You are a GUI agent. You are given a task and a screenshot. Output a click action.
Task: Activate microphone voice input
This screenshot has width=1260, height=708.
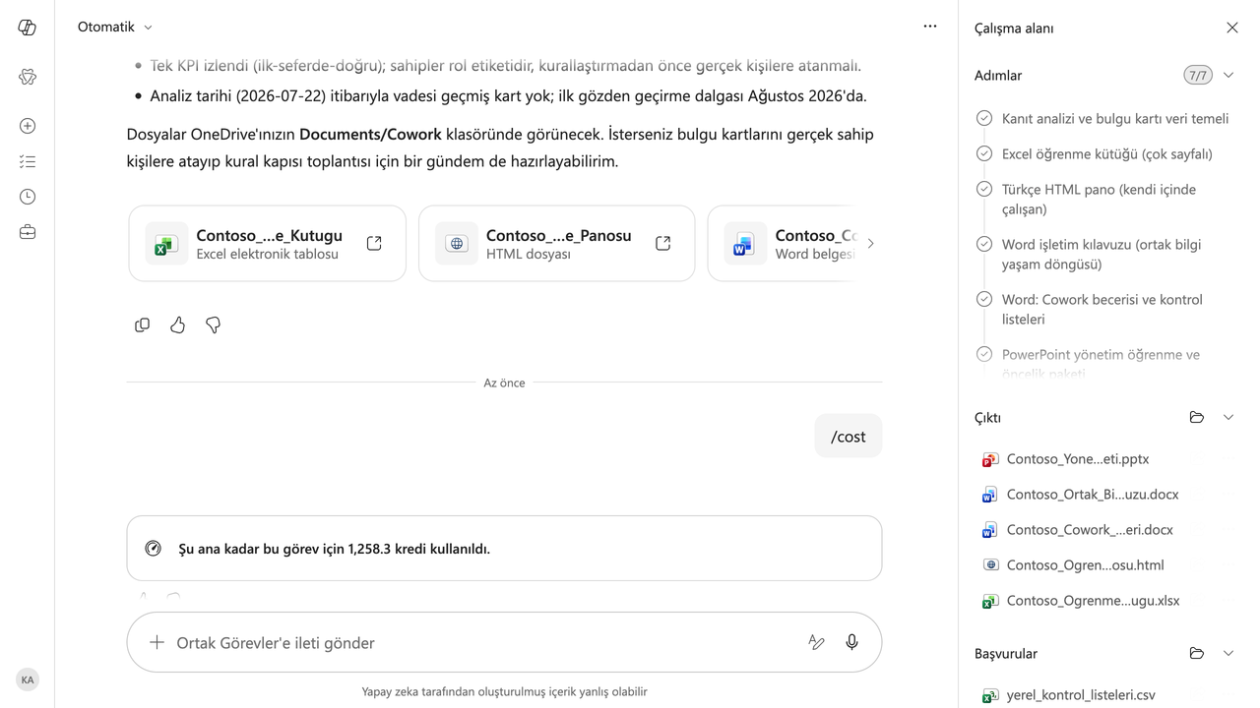pyautogui.click(x=852, y=642)
